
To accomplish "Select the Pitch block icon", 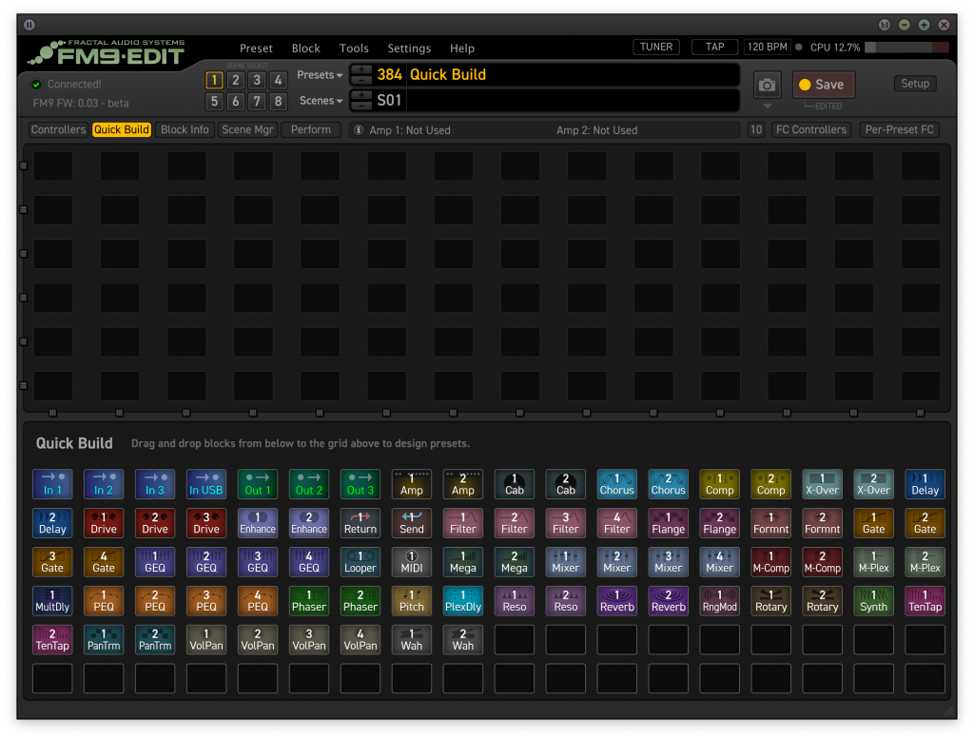I will coord(412,600).
